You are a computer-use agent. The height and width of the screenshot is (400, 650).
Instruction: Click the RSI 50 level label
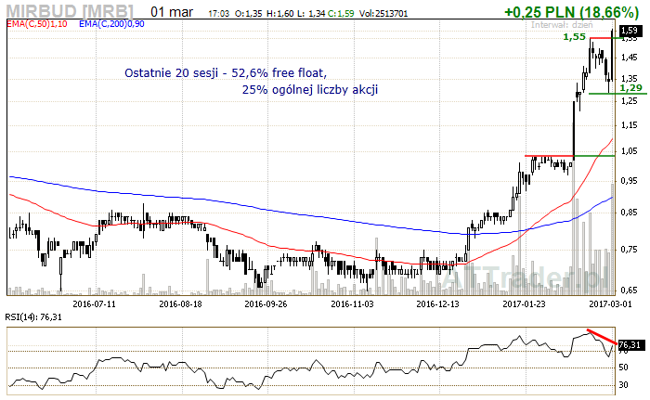pyautogui.click(x=623, y=368)
